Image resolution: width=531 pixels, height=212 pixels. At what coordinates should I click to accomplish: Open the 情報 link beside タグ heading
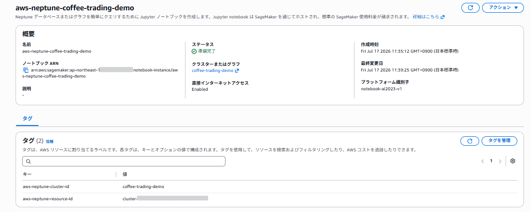[49, 141]
